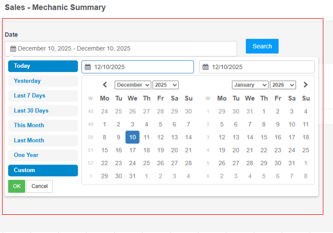The width and height of the screenshot is (333, 233).
Task: Pick January 15 in right calendar
Action: (264, 137)
